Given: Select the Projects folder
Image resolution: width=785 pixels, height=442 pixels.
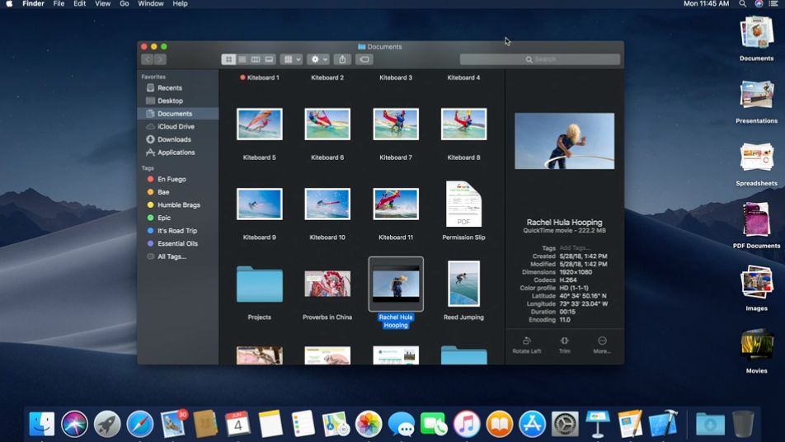Looking at the screenshot, I should (259, 285).
